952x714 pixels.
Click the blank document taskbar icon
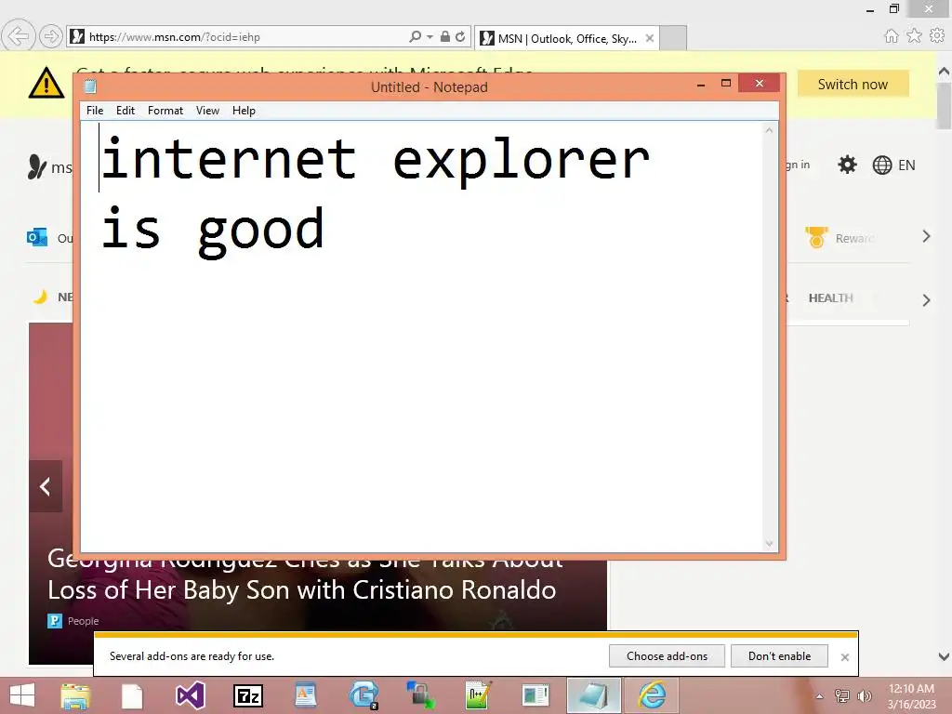132,695
